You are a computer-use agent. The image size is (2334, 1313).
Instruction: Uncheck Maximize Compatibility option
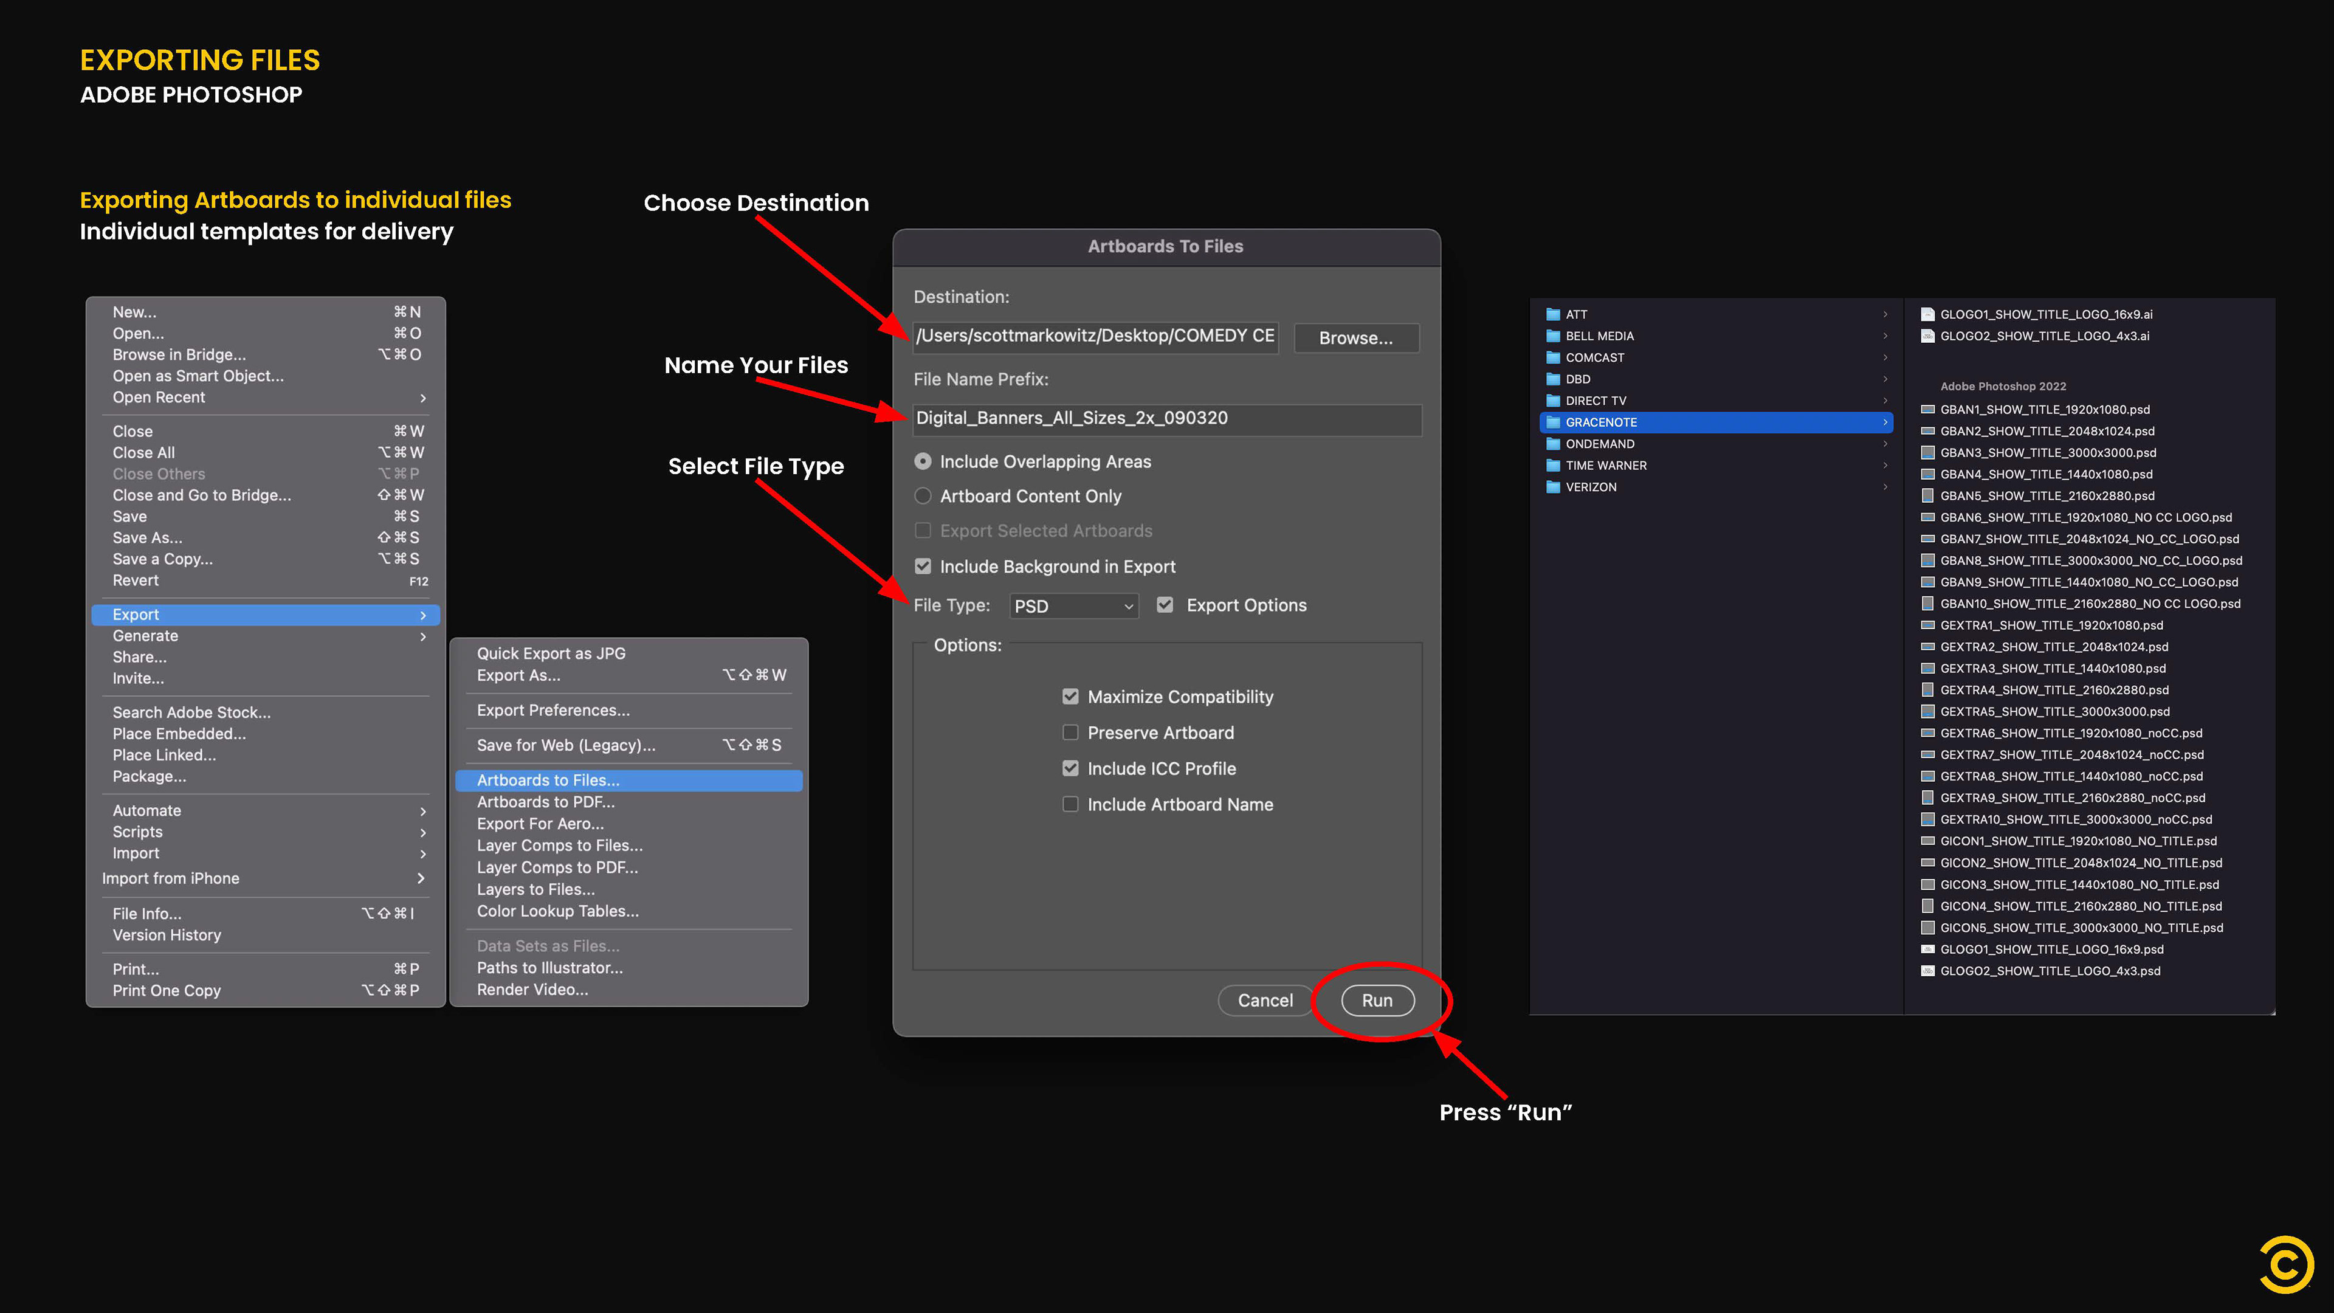pyautogui.click(x=1070, y=697)
